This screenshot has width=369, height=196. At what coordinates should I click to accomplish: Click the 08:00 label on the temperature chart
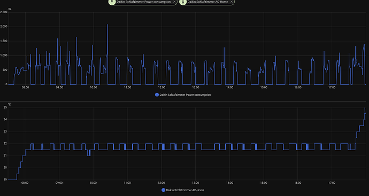coord(25,183)
